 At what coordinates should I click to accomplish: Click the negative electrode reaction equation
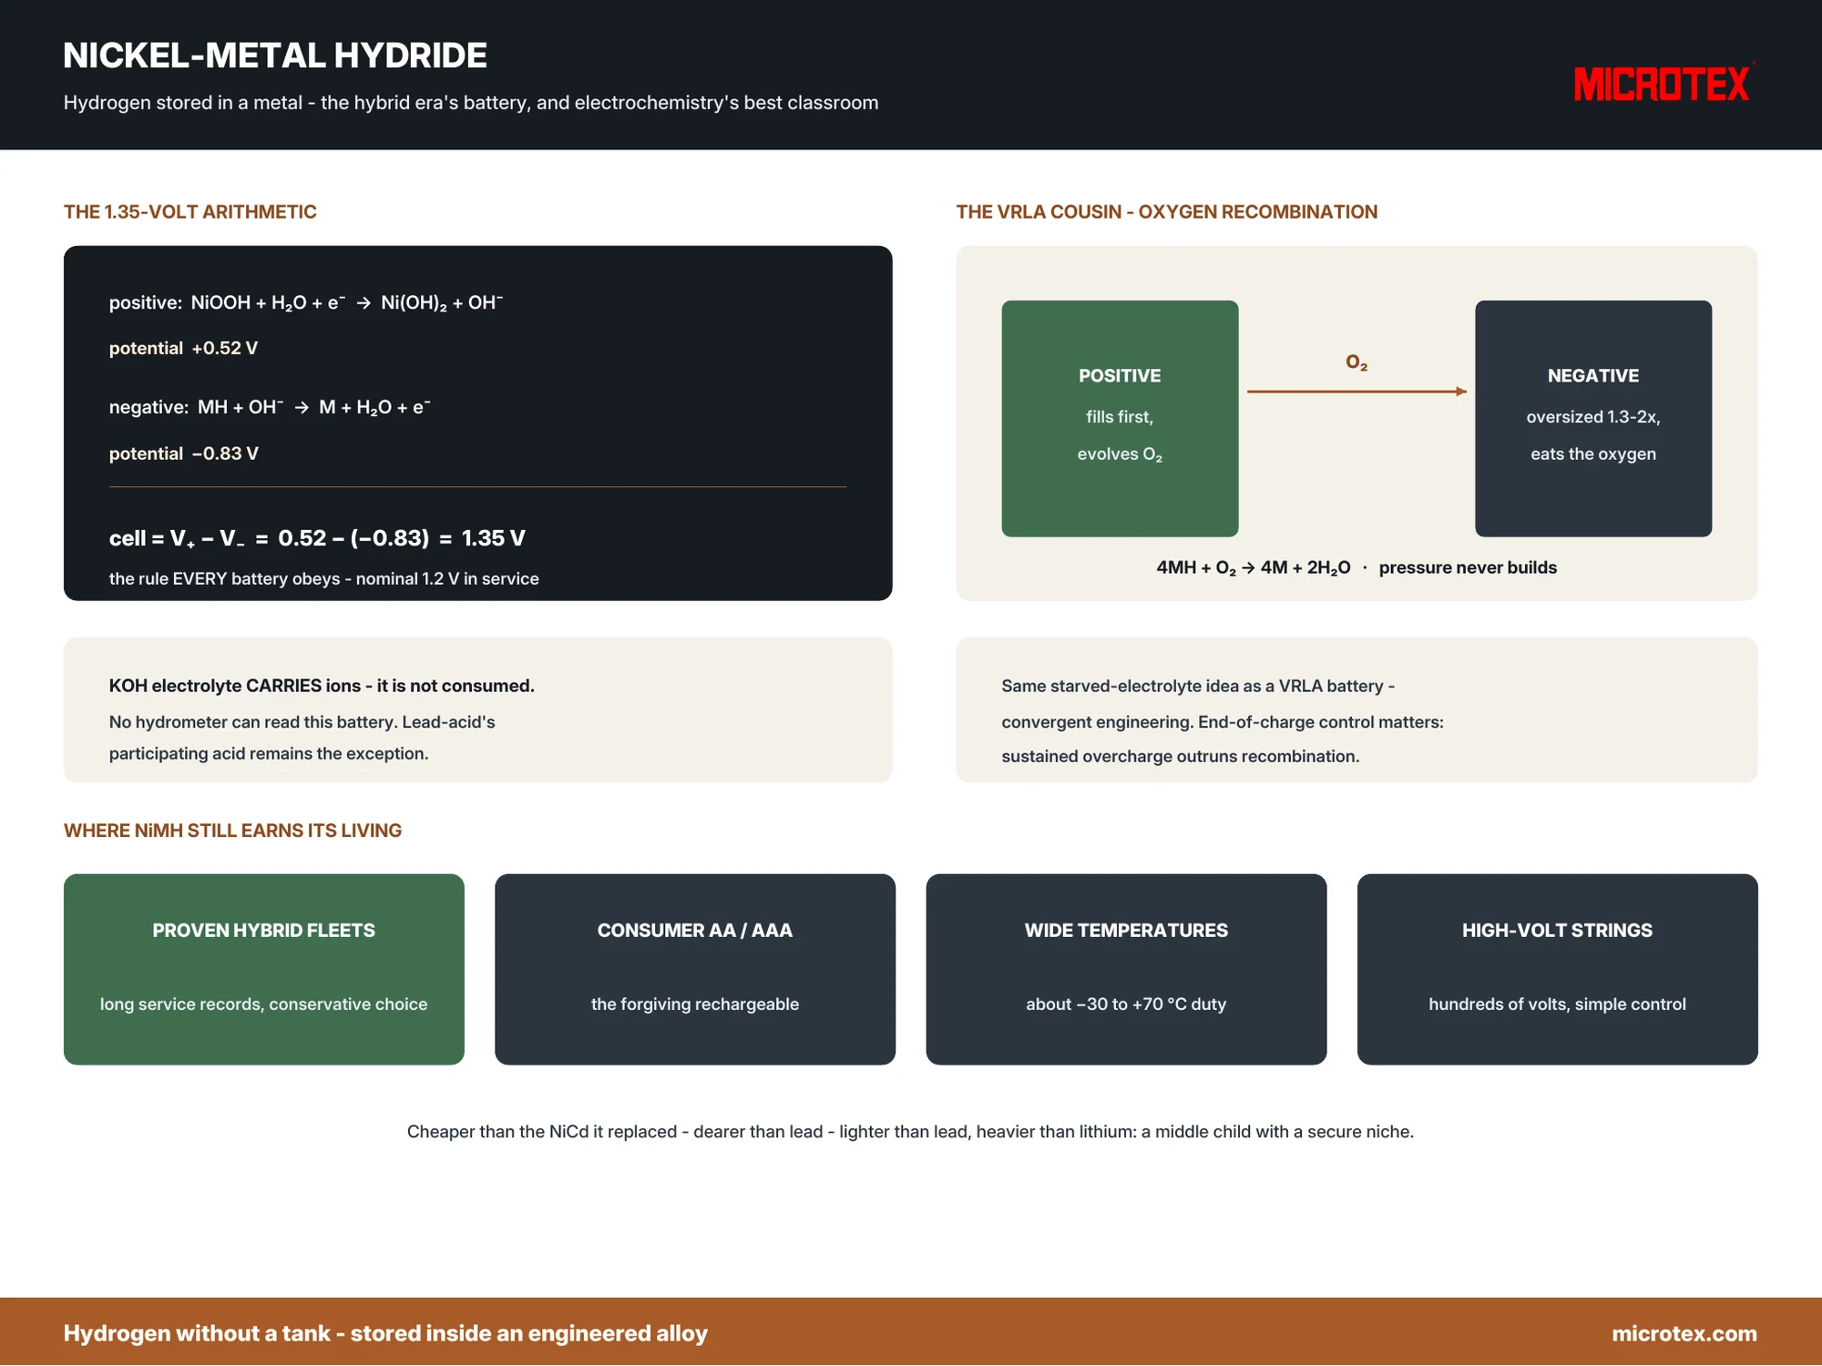coord(270,407)
